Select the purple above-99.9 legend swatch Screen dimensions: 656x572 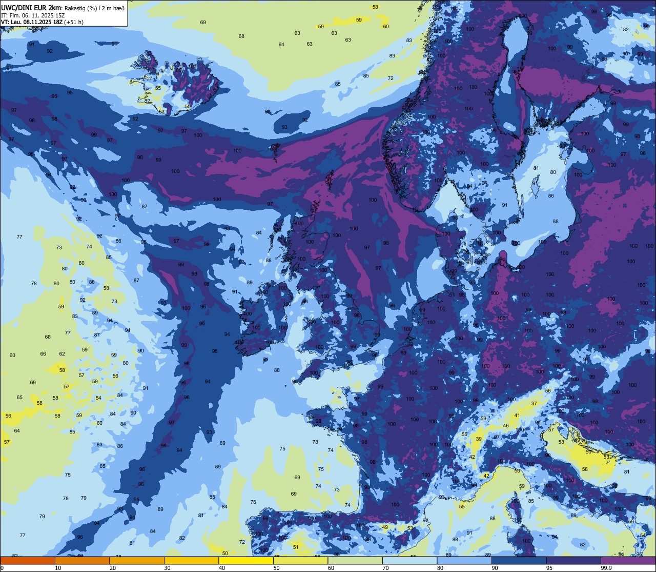click(x=628, y=560)
